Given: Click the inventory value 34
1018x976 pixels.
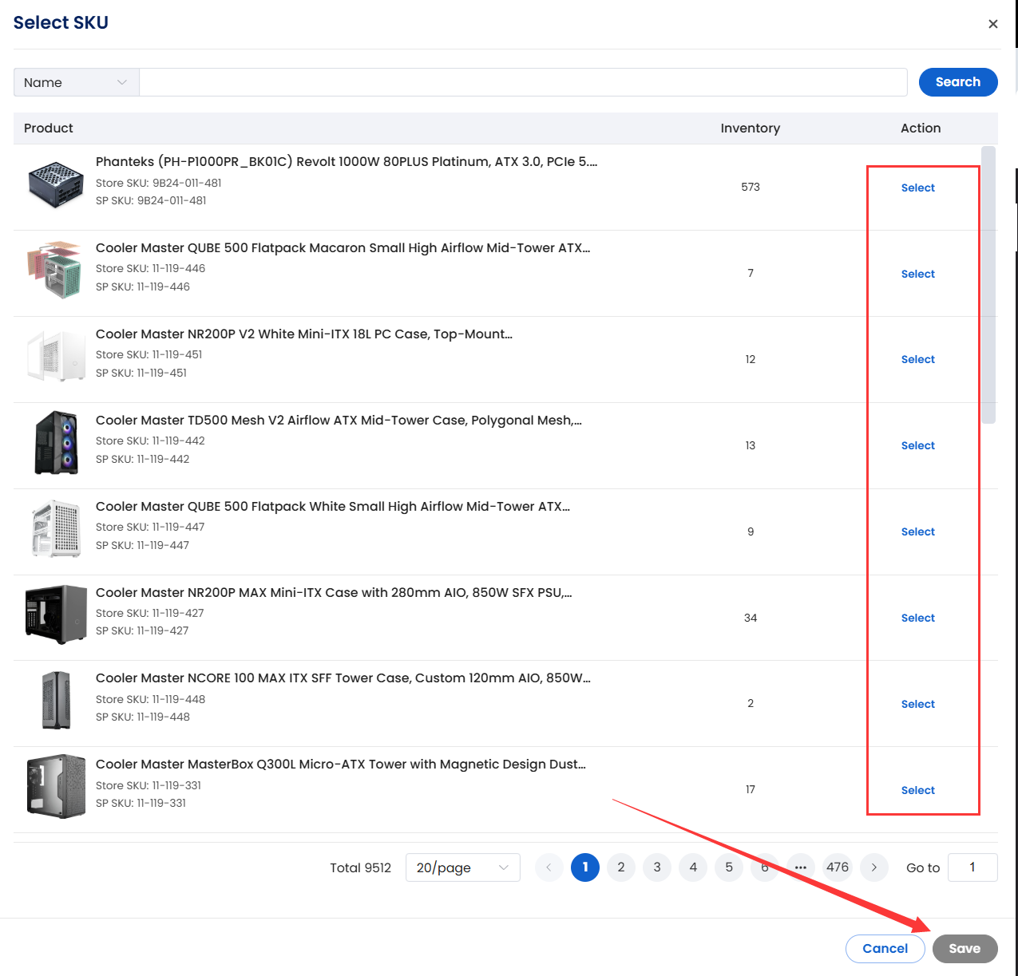Looking at the screenshot, I should [751, 618].
